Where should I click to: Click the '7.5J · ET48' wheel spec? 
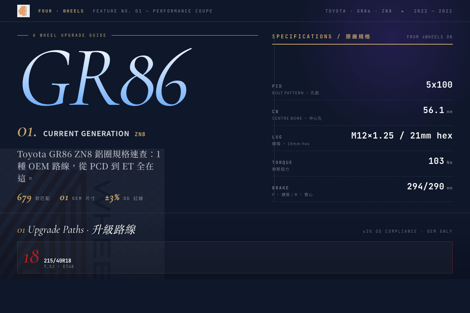point(59,266)
